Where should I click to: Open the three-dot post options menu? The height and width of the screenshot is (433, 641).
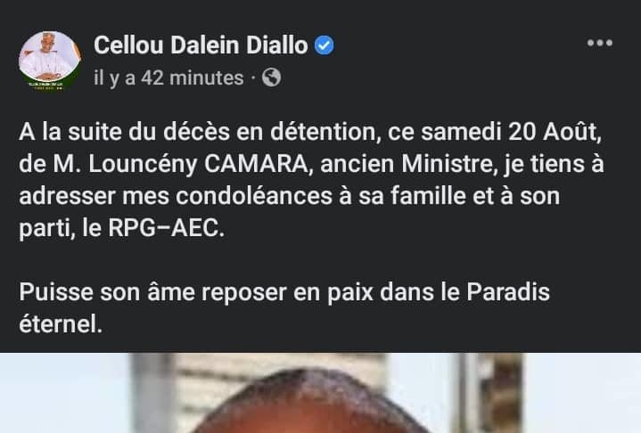point(600,43)
